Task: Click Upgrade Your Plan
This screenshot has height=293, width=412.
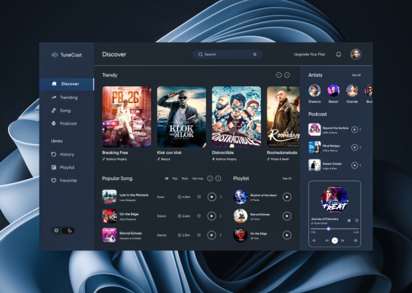Action: coord(309,54)
